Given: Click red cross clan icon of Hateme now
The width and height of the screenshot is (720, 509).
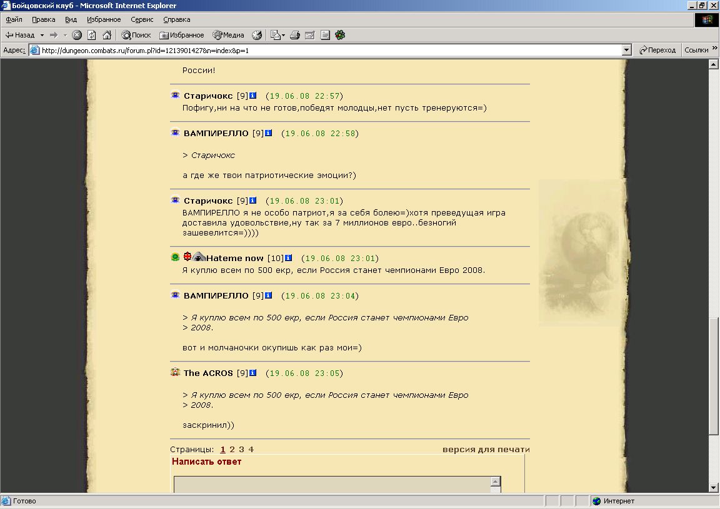Looking at the screenshot, I should pos(187,257).
